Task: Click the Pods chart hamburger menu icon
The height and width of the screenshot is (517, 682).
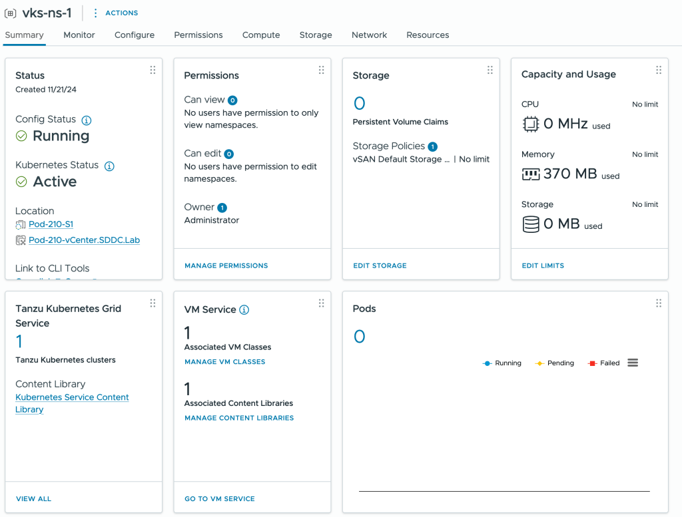Action: click(633, 363)
